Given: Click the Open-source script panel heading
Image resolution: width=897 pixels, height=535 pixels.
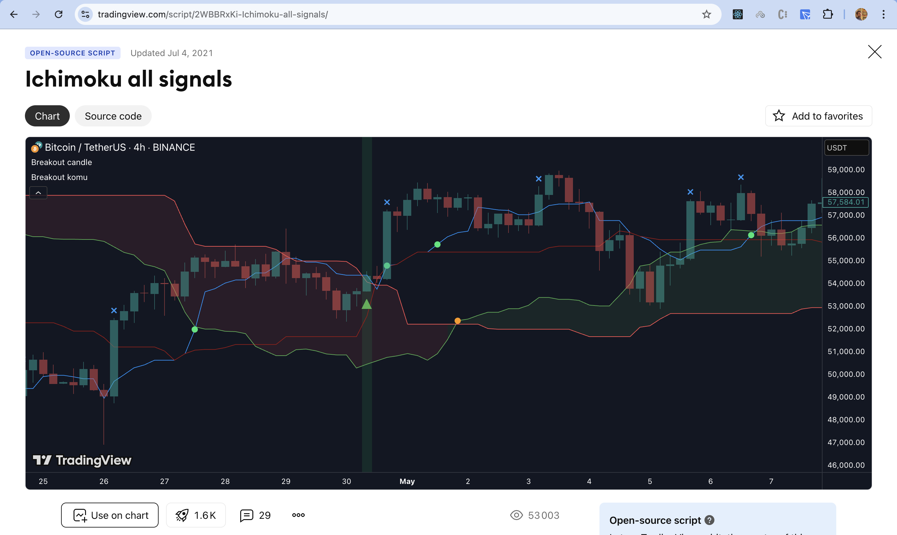Looking at the screenshot, I should coord(655,520).
